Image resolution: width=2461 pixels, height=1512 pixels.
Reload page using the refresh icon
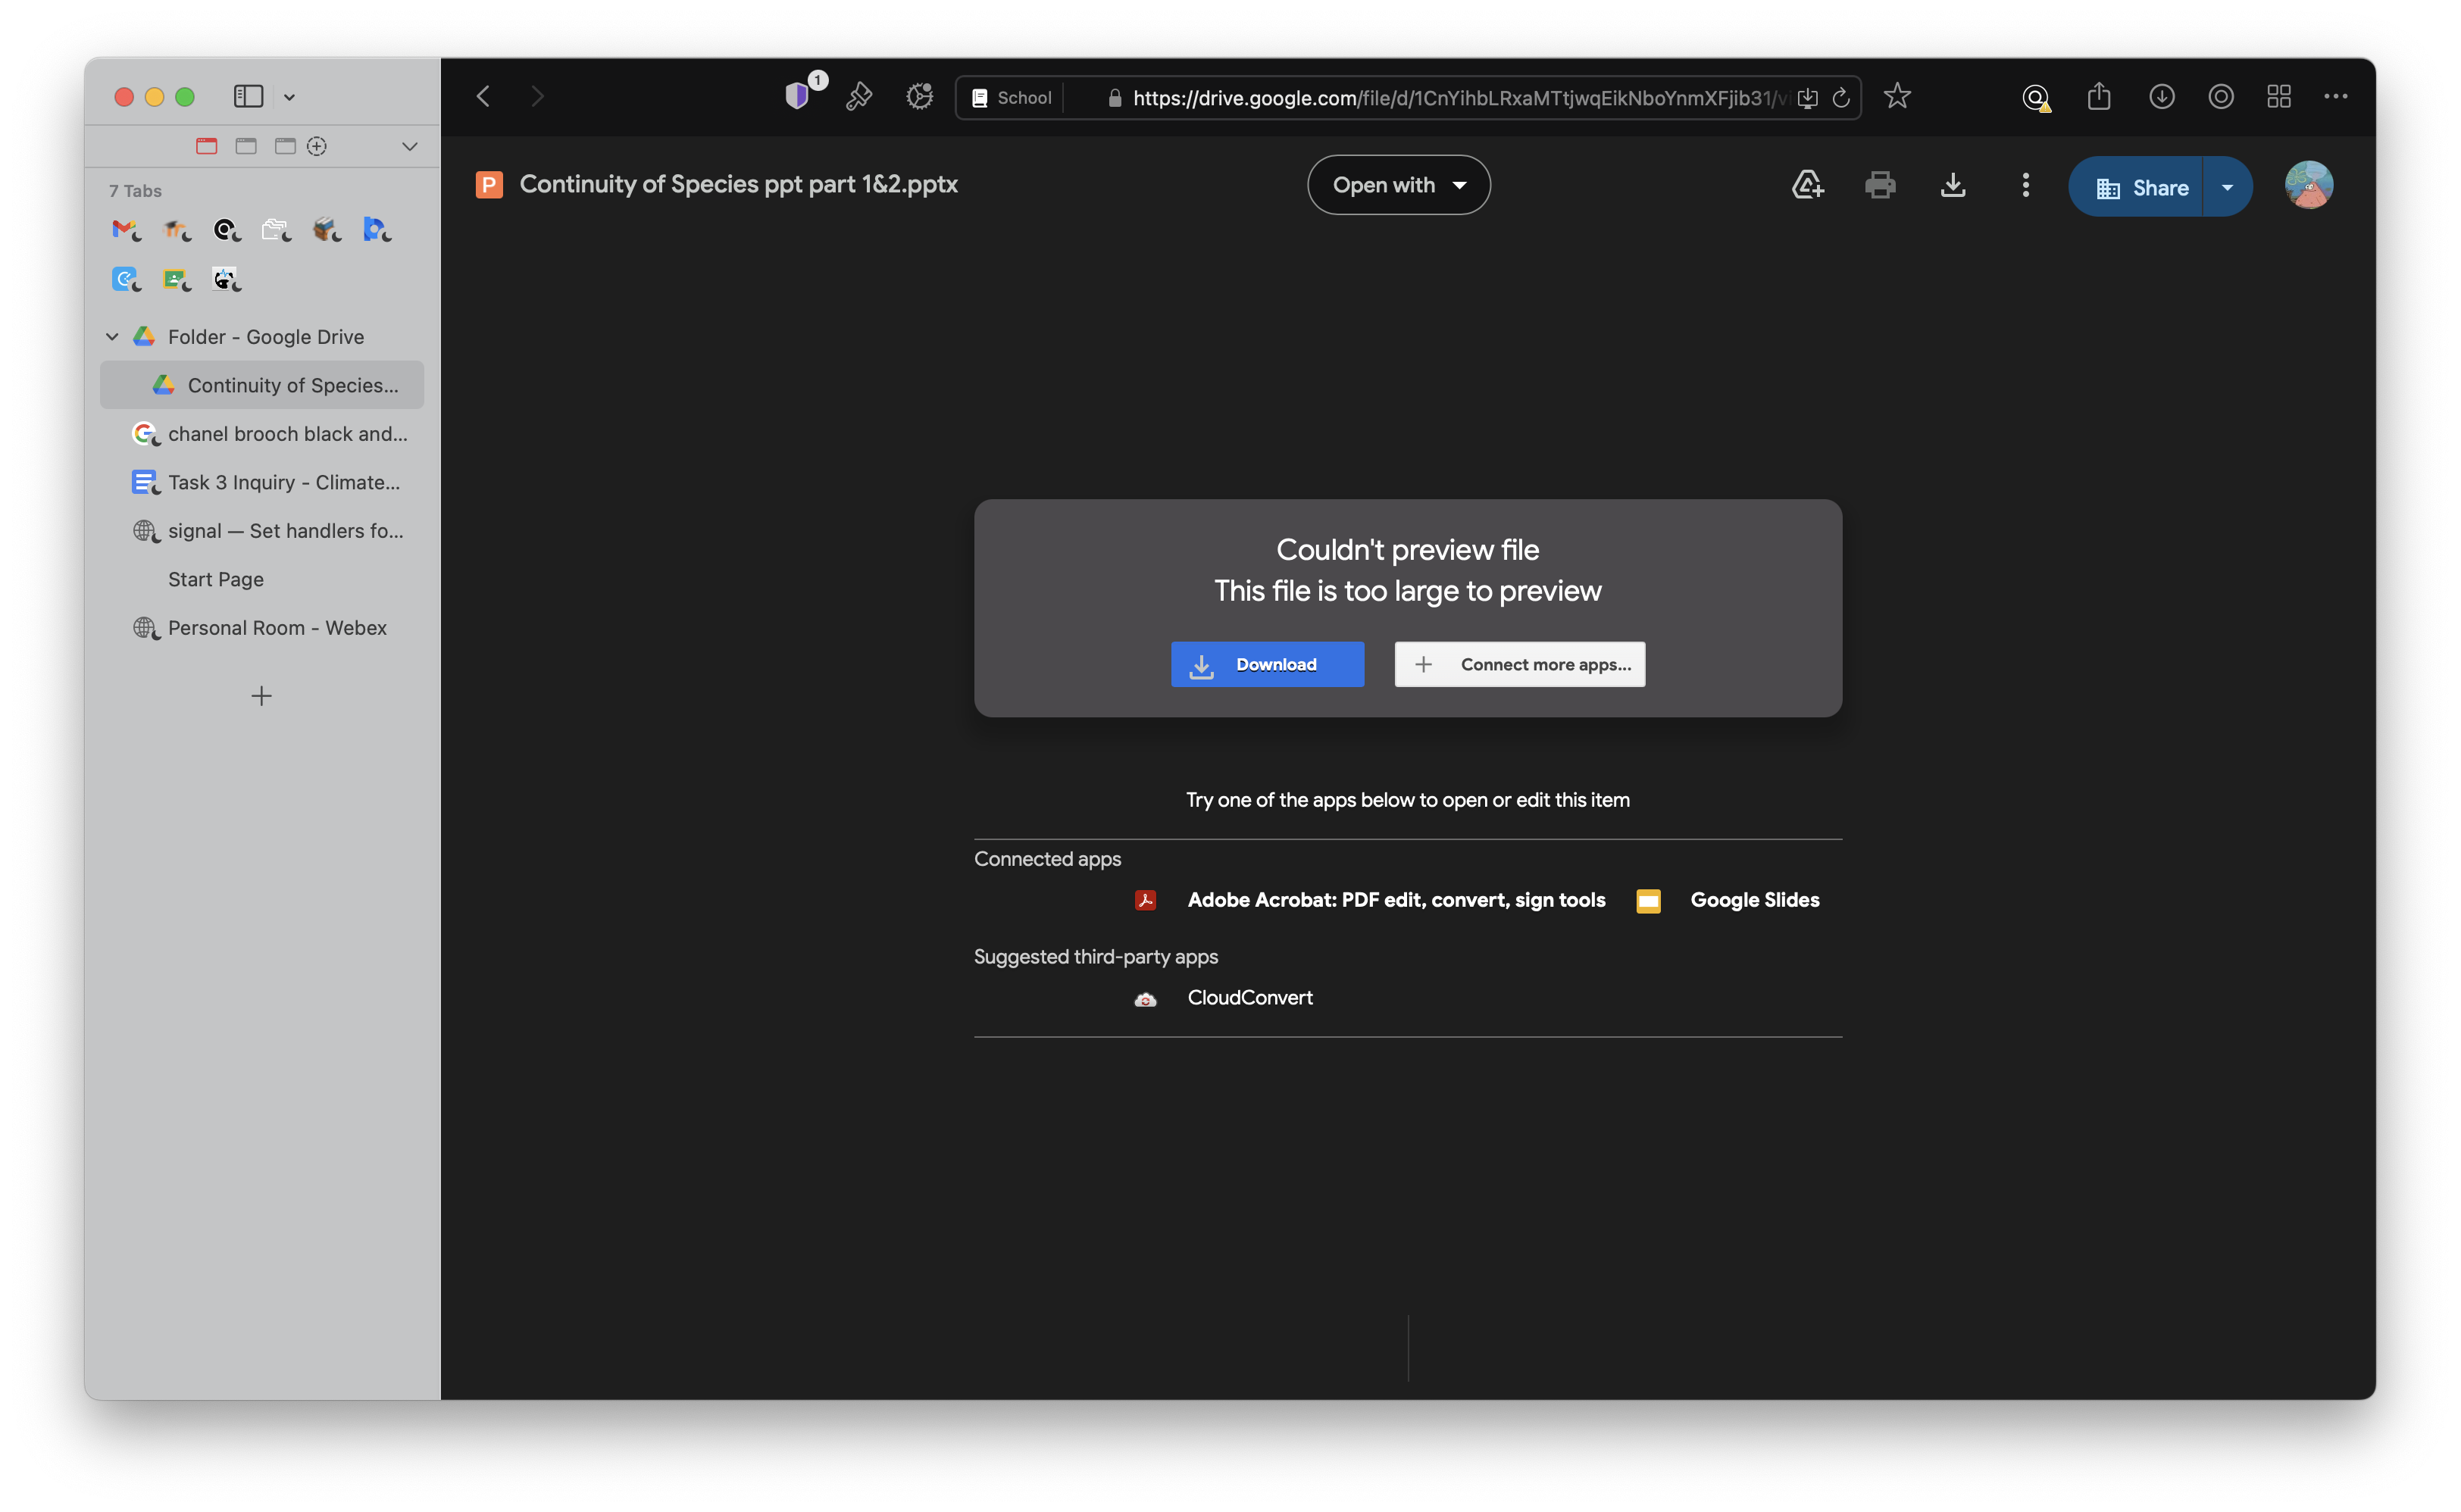pyautogui.click(x=1840, y=98)
